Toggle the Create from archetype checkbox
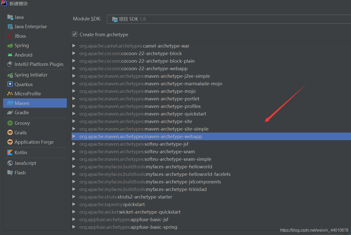 click(75, 34)
